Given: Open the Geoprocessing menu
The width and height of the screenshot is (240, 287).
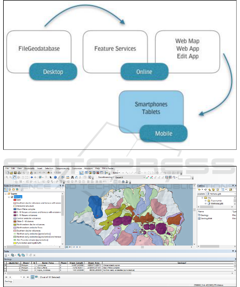Looking at the screenshot, I should point(63,168).
